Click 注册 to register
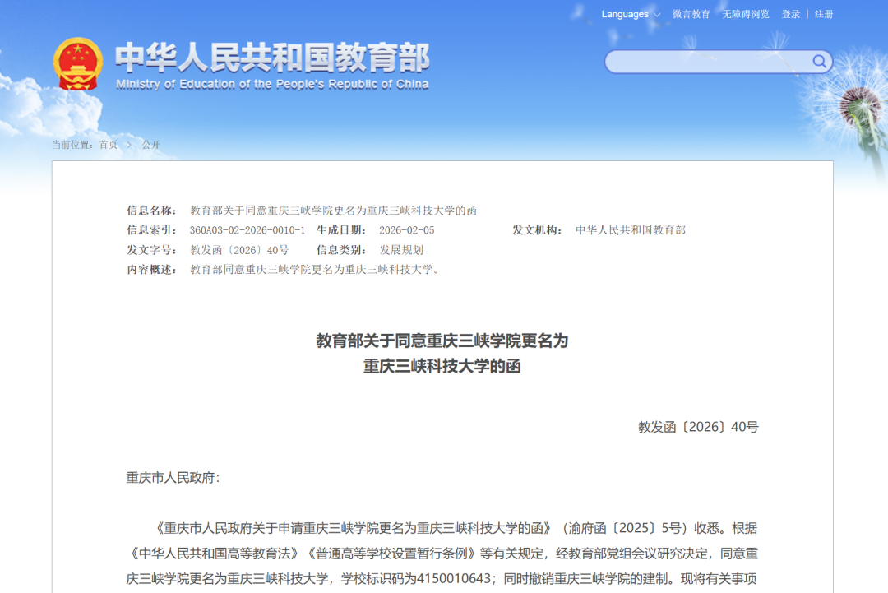Viewport: 888px width, 593px height. pos(822,14)
